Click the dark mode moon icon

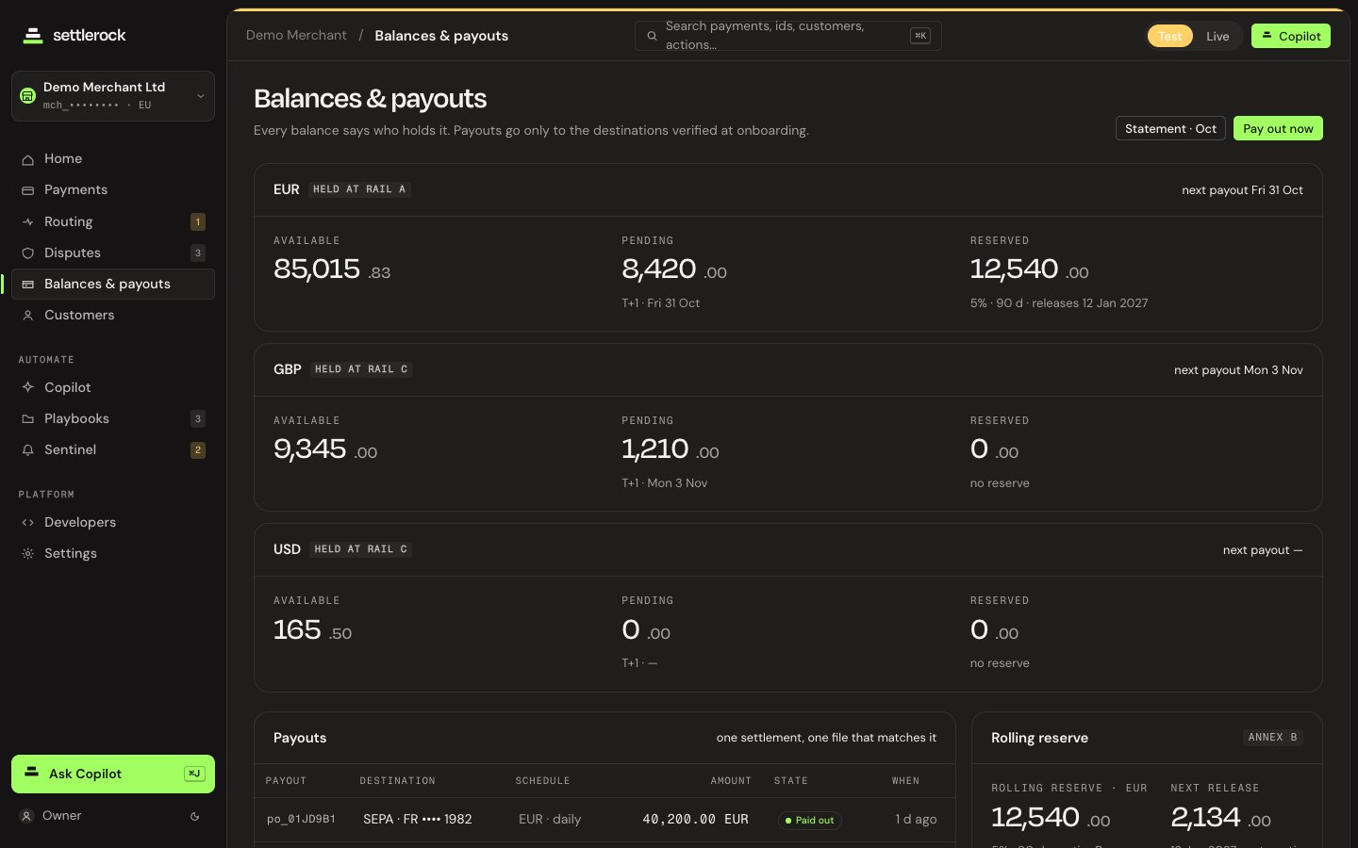click(195, 817)
